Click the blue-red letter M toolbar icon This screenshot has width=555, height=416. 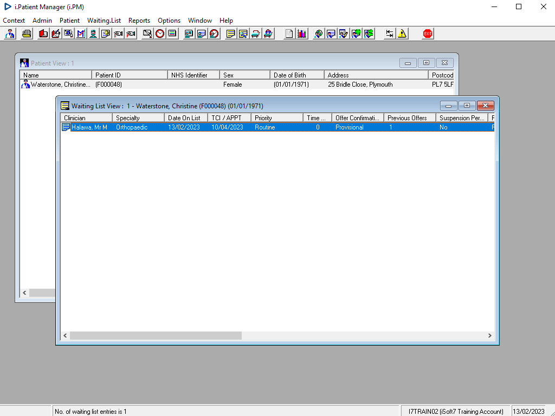click(81, 34)
